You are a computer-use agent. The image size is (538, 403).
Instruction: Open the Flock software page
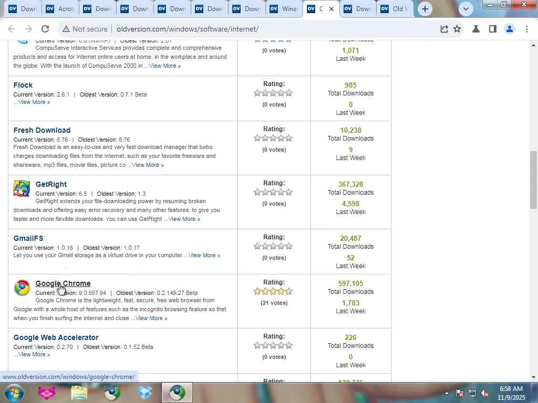23,85
